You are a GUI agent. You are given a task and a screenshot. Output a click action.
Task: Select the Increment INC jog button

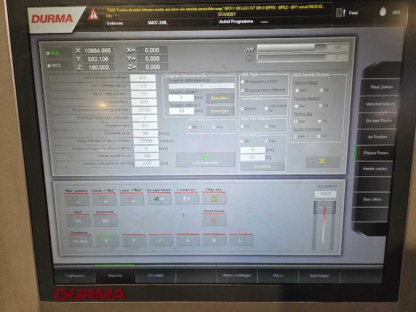click(x=105, y=221)
